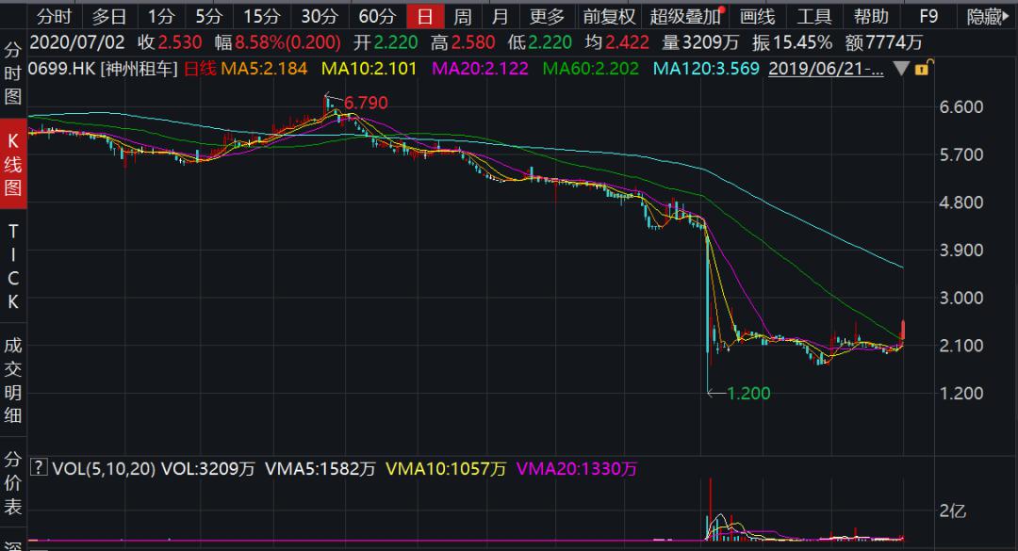The image size is (1018, 551).
Task: Click the 2019/06/21 date range link
Action: click(826, 69)
